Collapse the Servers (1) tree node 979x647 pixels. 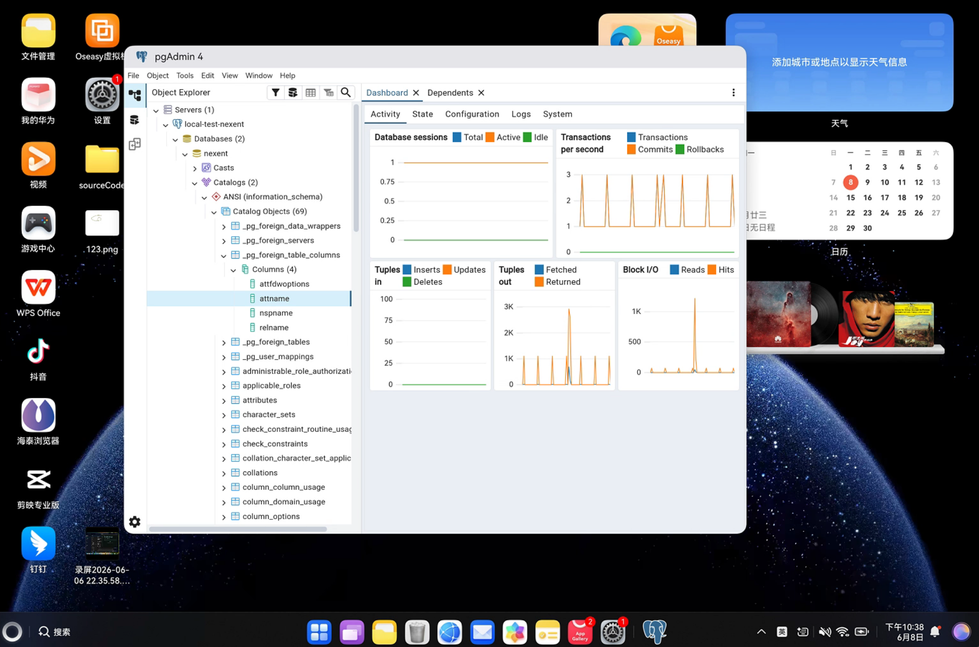point(156,110)
